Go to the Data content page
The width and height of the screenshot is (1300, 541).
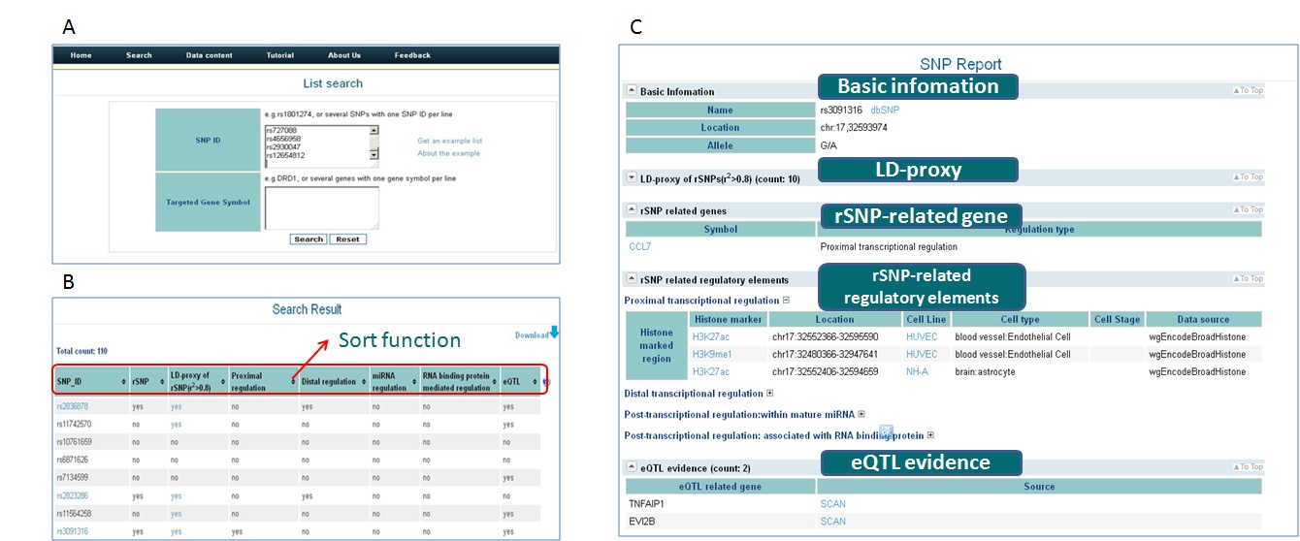(210, 55)
